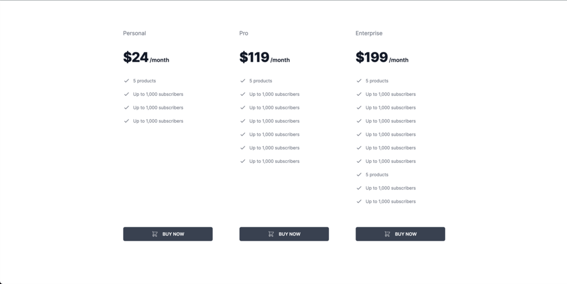Click checkmark beside Personal plan's 5 products

point(126,81)
